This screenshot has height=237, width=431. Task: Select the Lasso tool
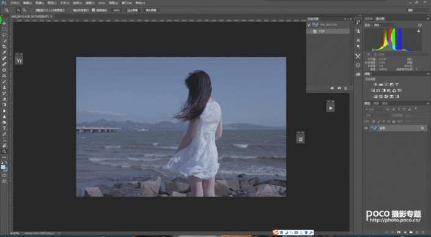(x=4, y=35)
